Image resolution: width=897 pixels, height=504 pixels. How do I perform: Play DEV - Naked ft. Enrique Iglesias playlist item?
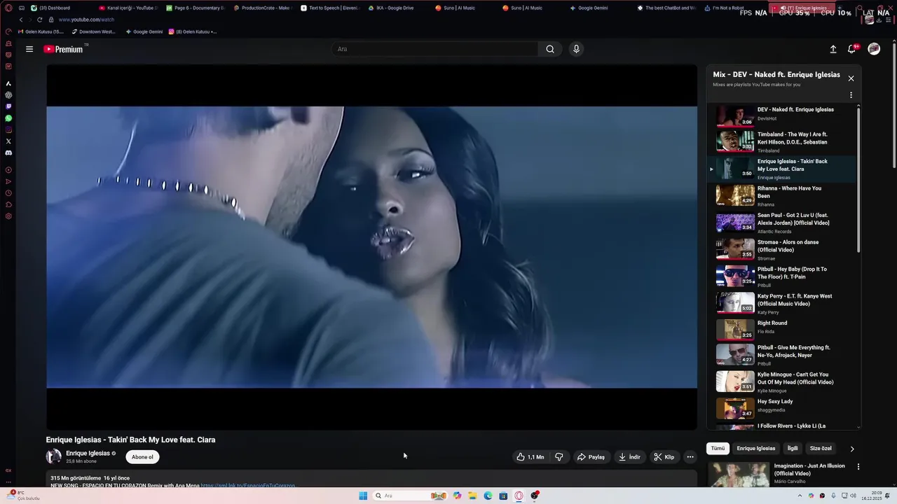click(x=781, y=115)
